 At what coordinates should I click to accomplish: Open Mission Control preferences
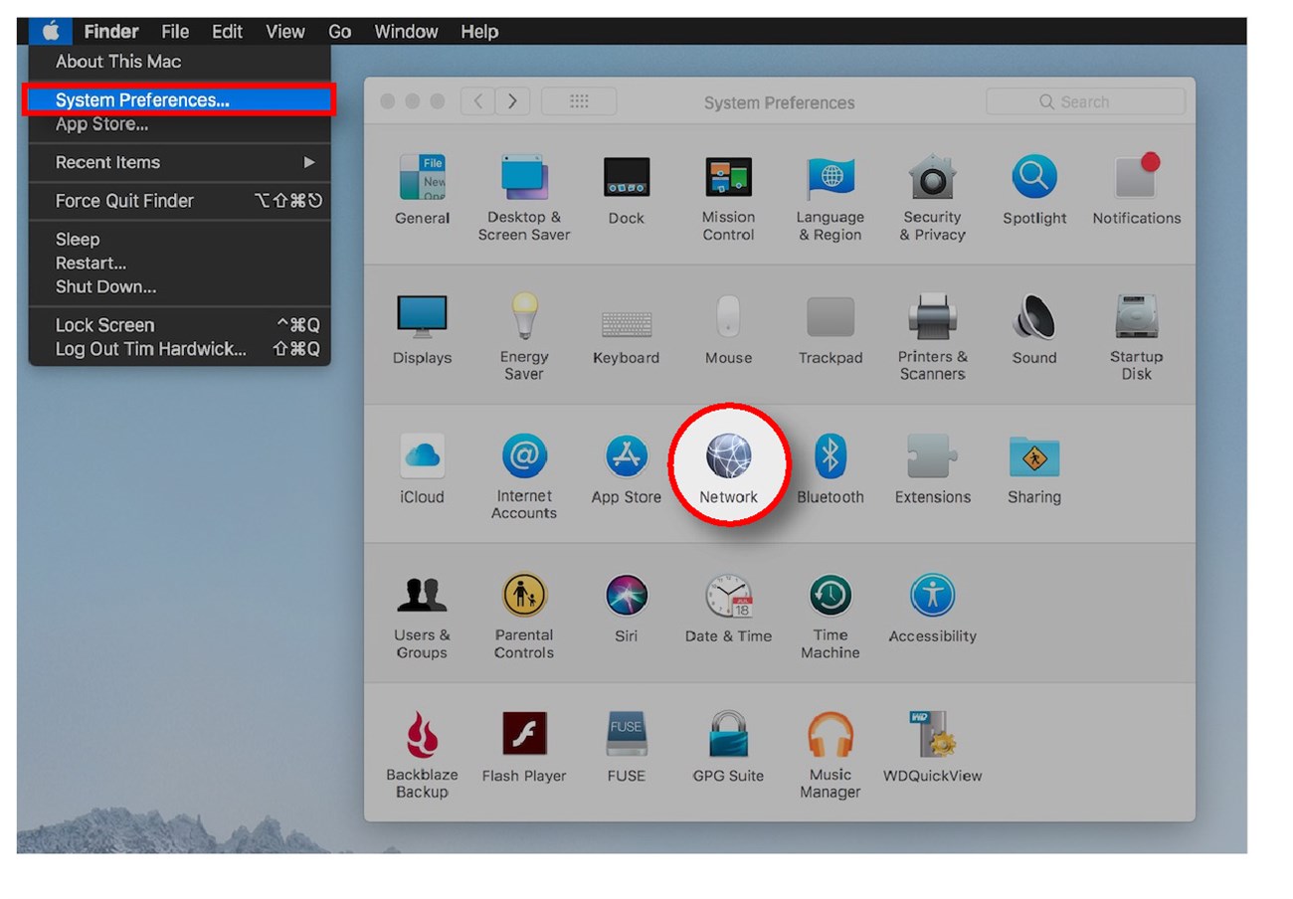pyautogui.click(x=728, y=198)
